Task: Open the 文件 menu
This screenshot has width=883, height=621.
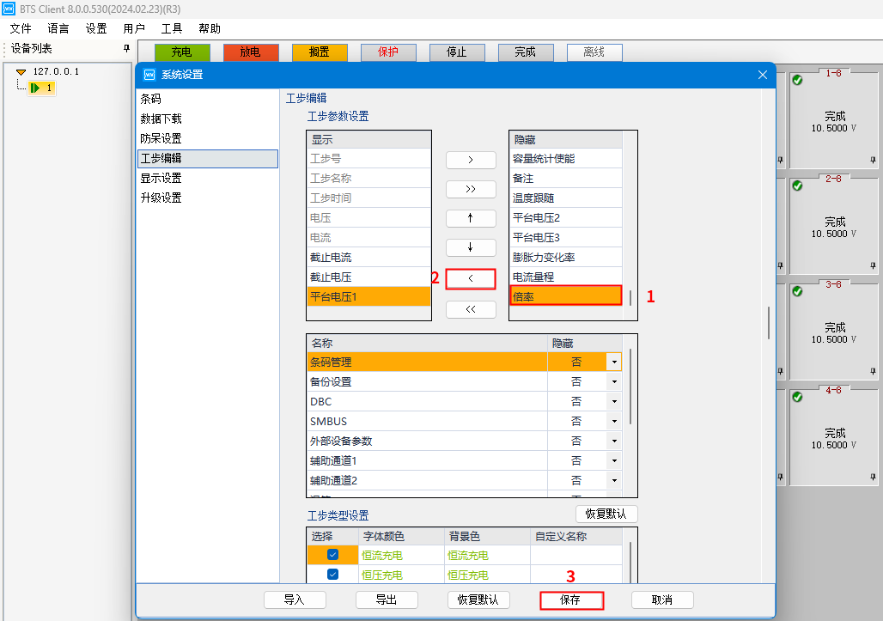Action: click(x=21, y=28)
